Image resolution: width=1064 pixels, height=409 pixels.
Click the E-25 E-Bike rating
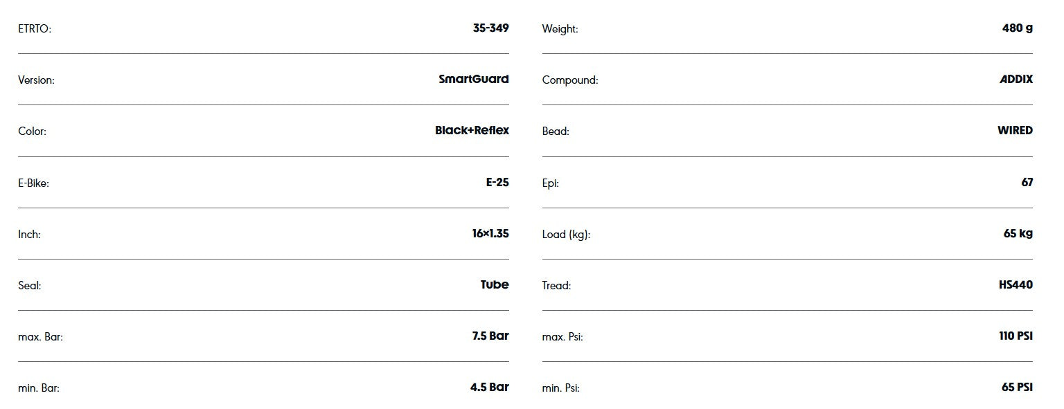[x=497, y=183]
